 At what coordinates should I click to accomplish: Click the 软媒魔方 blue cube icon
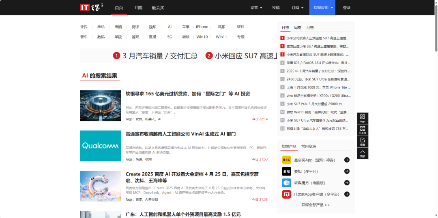click(286, 183)
